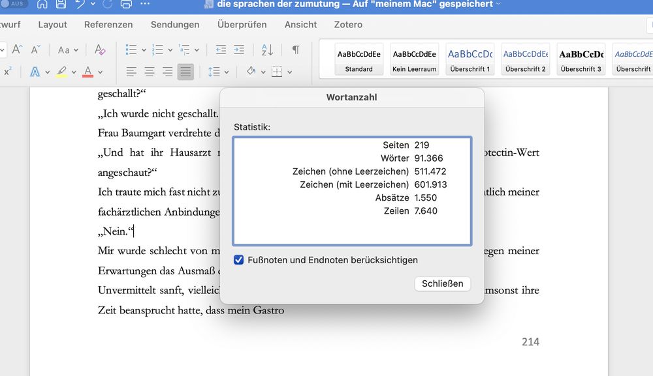
Task: Apply yellow text highlighting
Action: (61, 70)
